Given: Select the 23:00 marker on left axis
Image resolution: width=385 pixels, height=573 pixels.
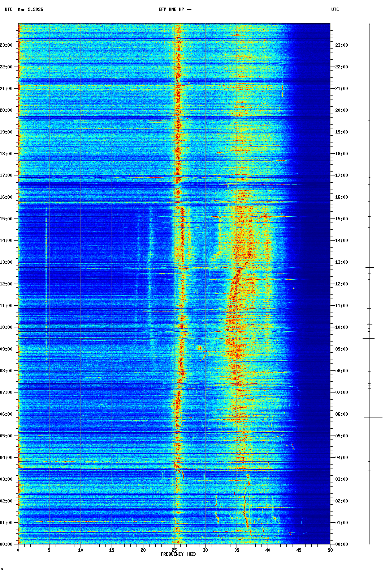Looking at the screenshot, I should [6, 45].
